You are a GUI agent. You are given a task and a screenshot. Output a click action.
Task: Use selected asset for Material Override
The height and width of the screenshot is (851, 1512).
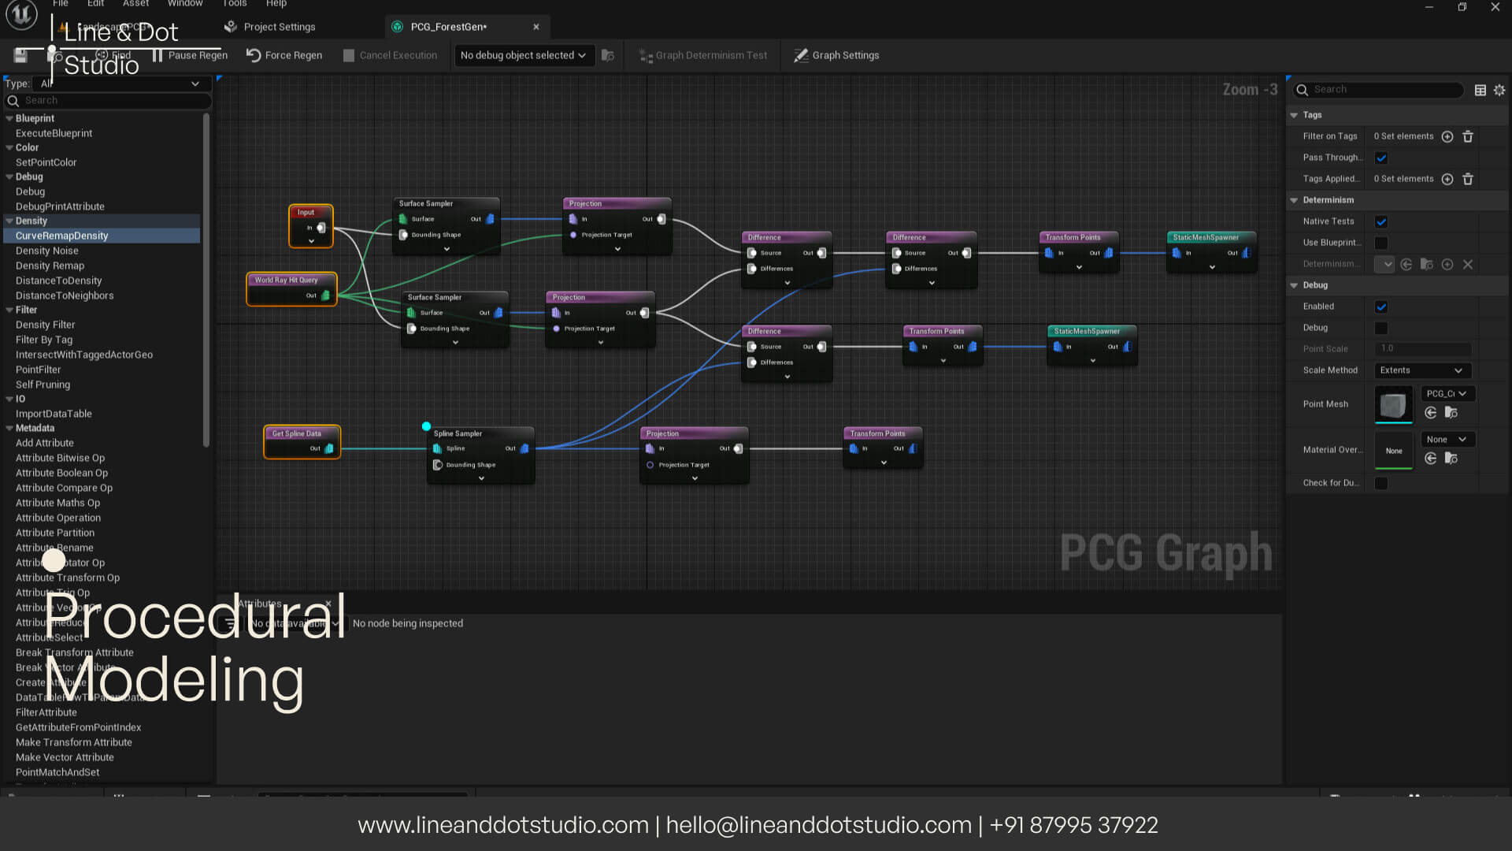(1430, 458)
